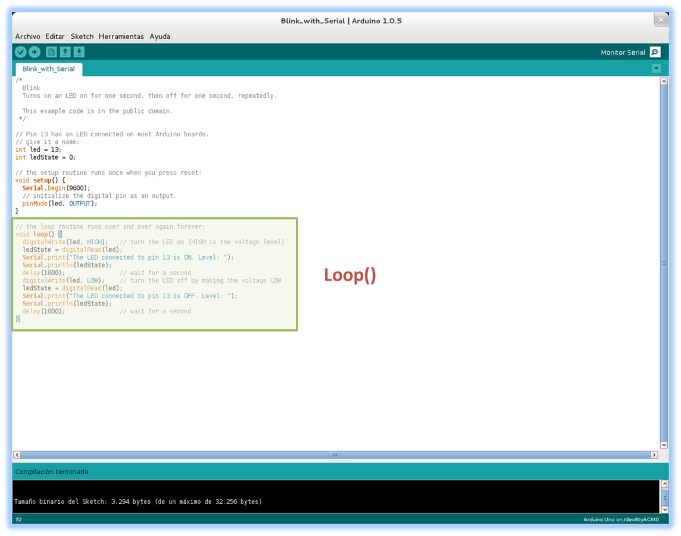Click the 'Turns on an LED' comment line
The image size is (681, 536).
pyautogui.click(x=149, y=96)
